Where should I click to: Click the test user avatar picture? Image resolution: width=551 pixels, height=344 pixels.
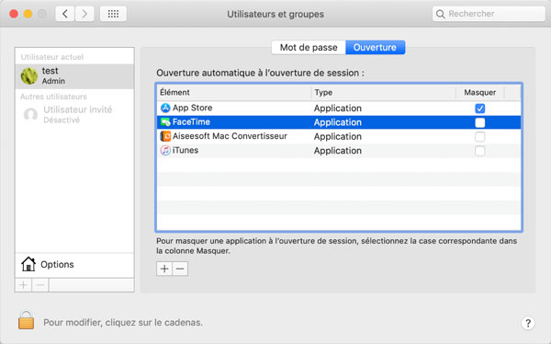[x=29, y=75]
